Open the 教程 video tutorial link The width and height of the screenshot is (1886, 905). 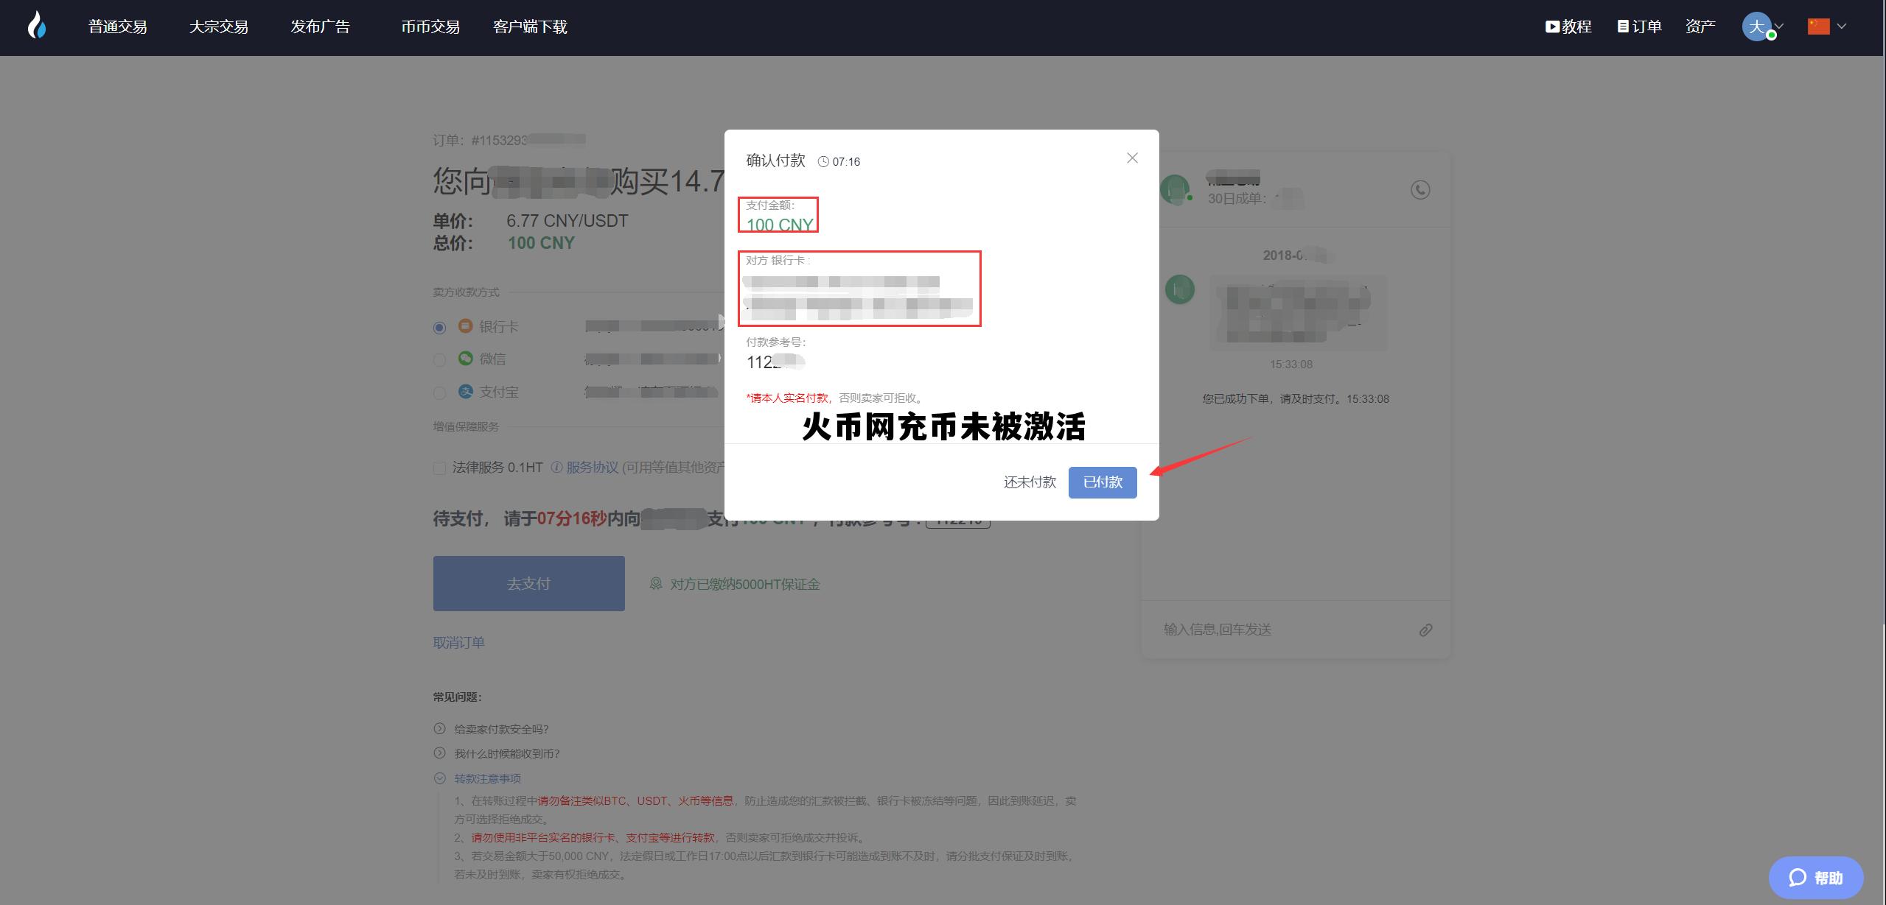pos(1568,27)
